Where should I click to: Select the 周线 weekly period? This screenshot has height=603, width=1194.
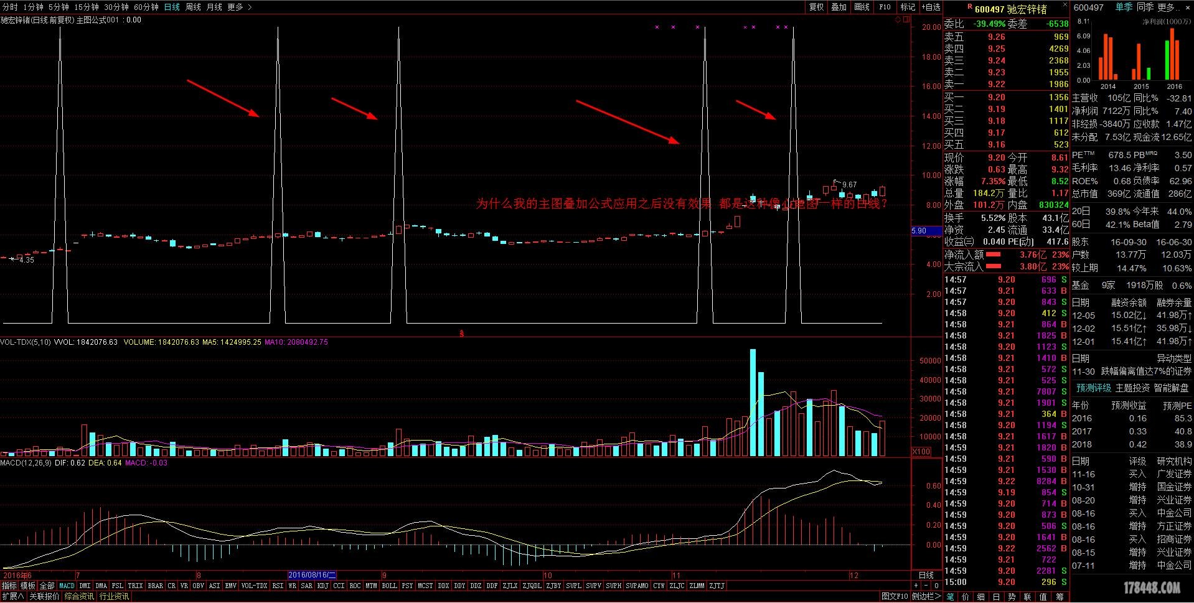pyautogui.click(x=193, y=7)
